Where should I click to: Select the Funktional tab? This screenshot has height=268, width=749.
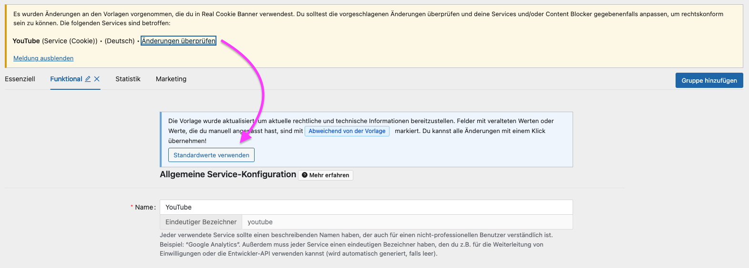66,79
